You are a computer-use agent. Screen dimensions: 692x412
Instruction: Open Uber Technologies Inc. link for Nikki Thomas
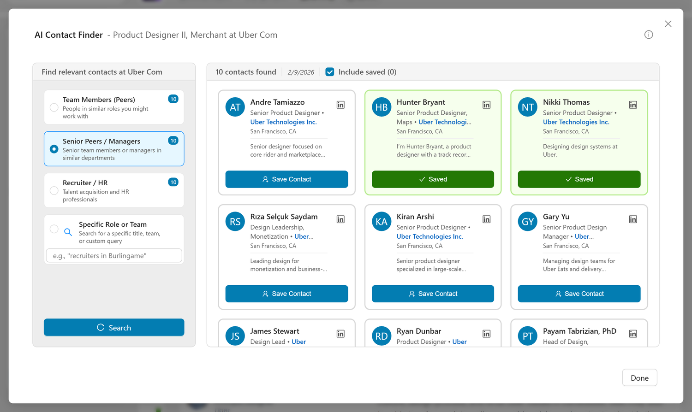(x=576, y=122)
